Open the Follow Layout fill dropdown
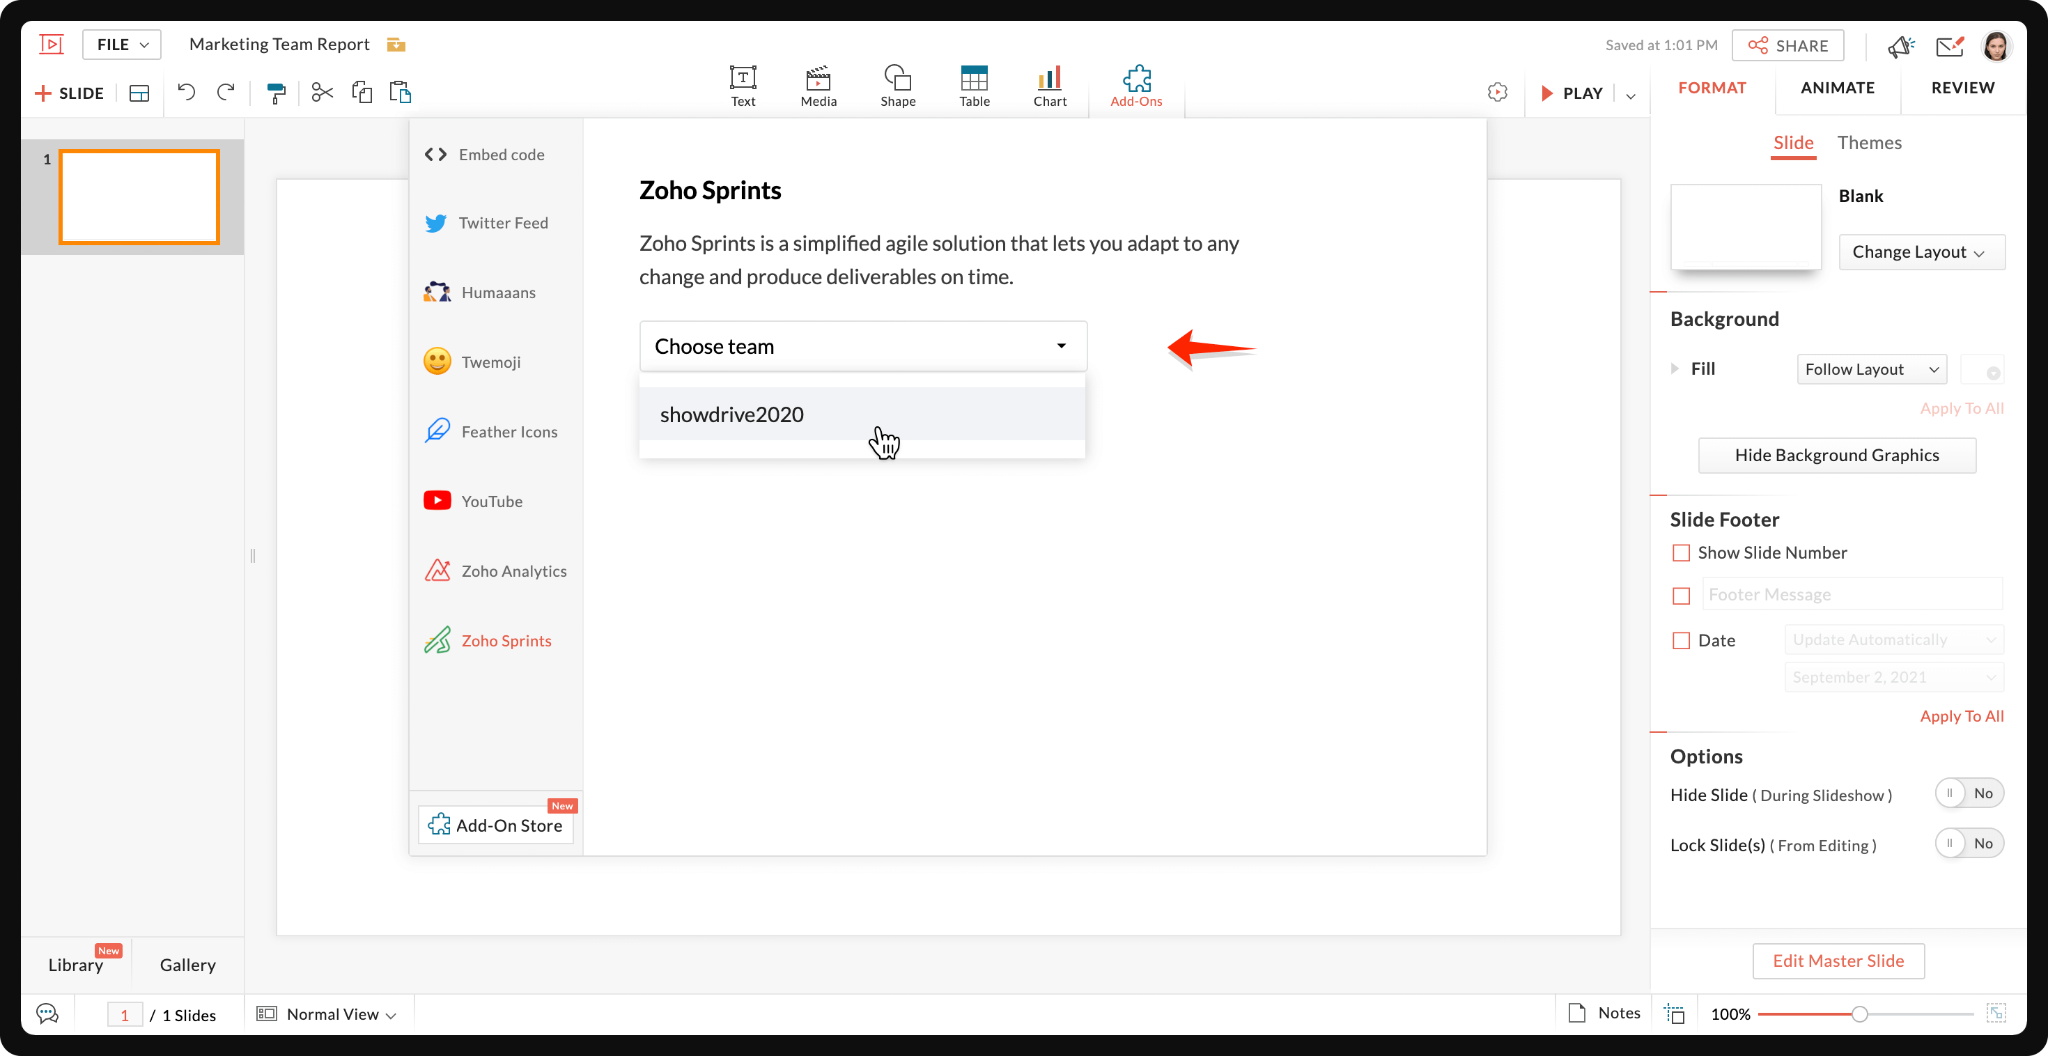The width and height of the screenshot is (2048, 1056). point(1870,369)
